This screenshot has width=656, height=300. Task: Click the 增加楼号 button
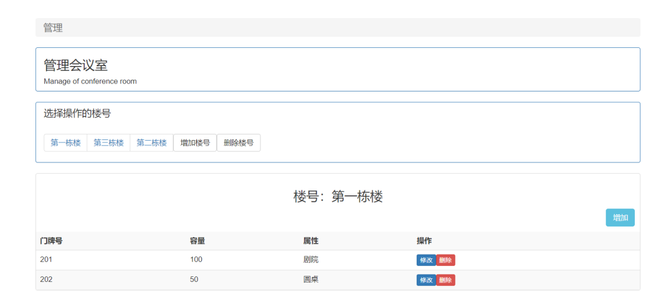coord(195,143)
